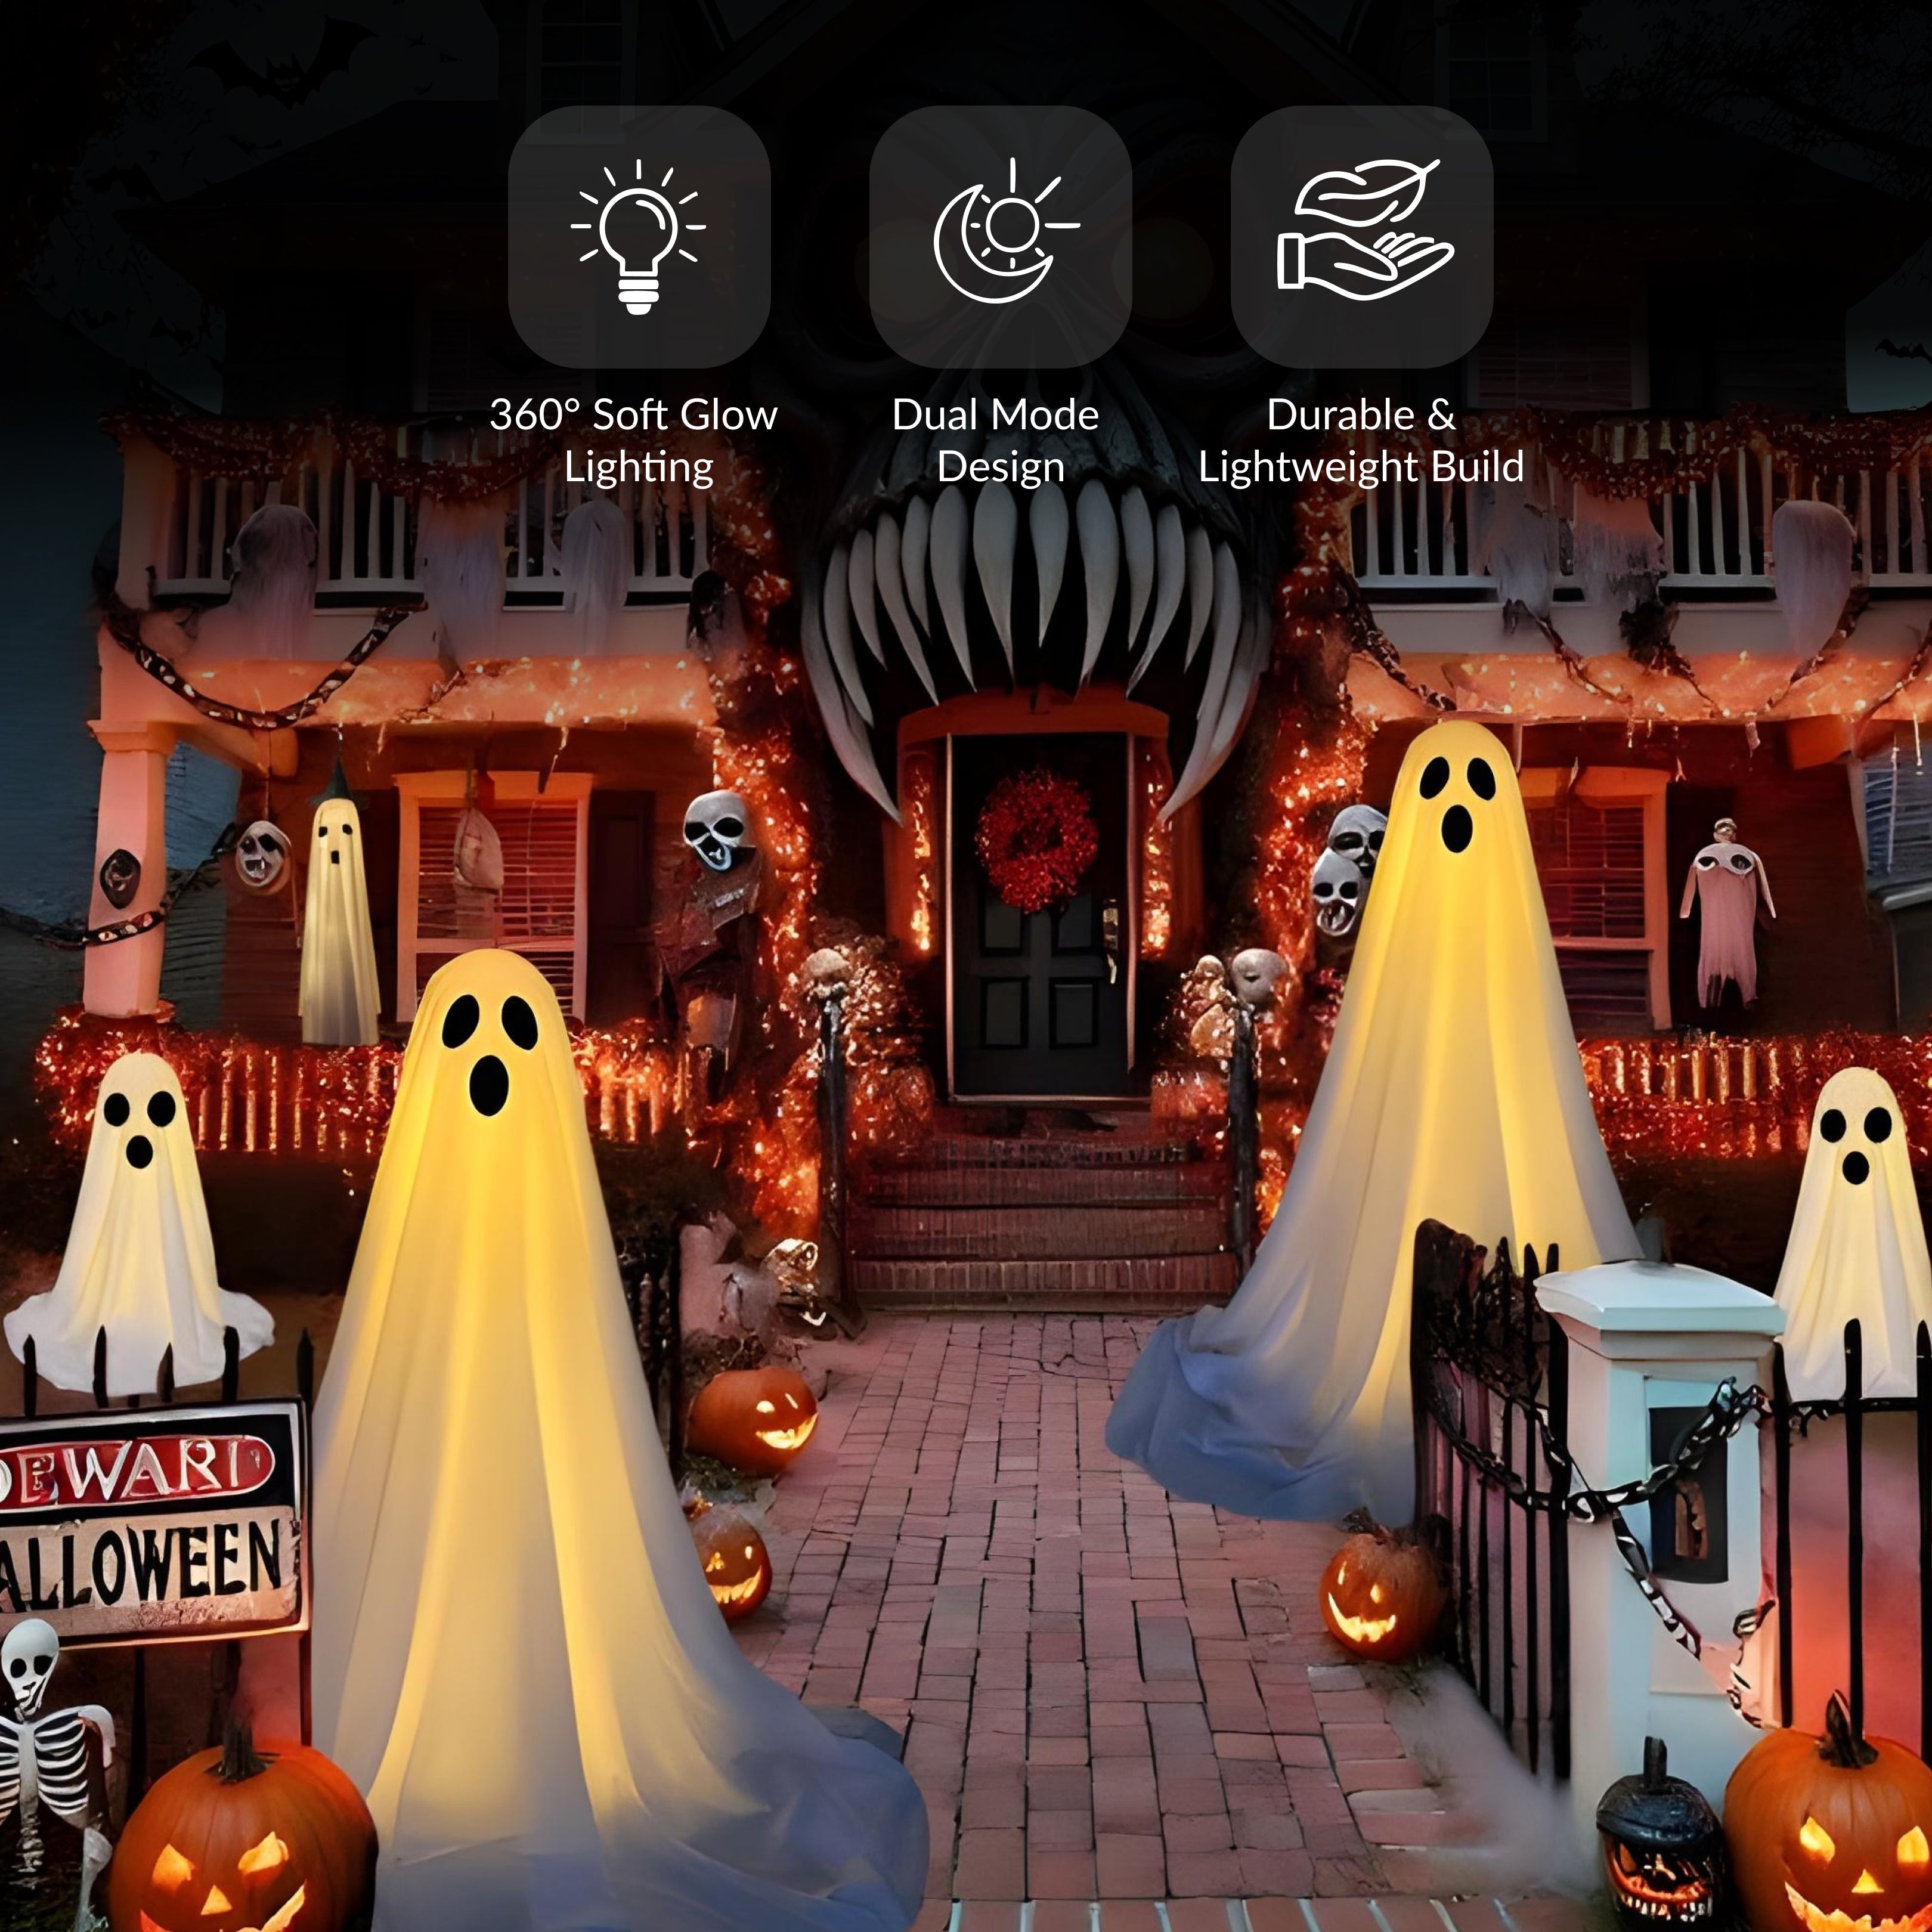Click the "360° Soft Glow Lighting" label
This screenshot has height=1932, width=1932.
[634, 440]
